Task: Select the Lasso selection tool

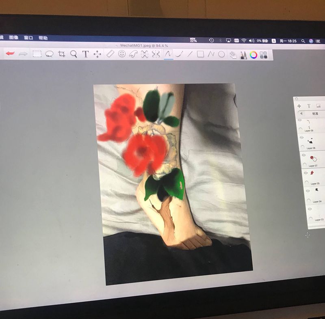Action: tap(50, 54)
